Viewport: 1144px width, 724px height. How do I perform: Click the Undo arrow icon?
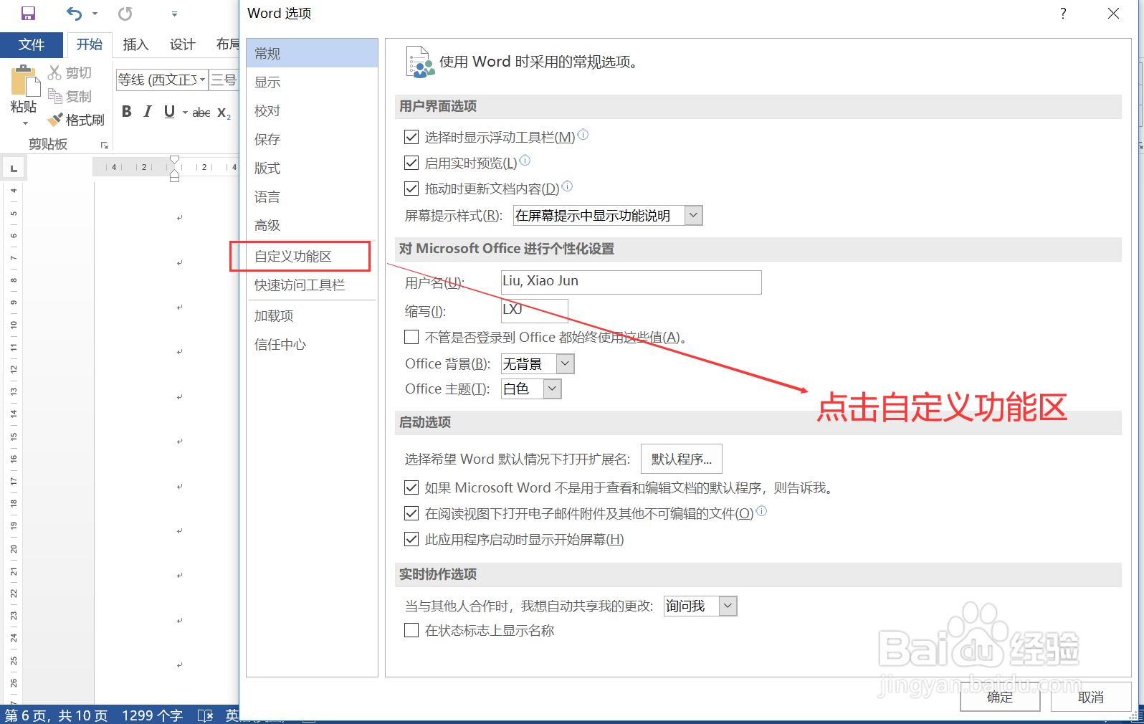pyautogui.click(x=74, y=13)
